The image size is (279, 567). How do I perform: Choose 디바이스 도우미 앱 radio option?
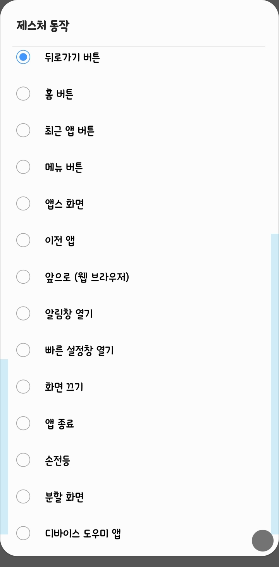pyautogui.click(x=23, y=533)
